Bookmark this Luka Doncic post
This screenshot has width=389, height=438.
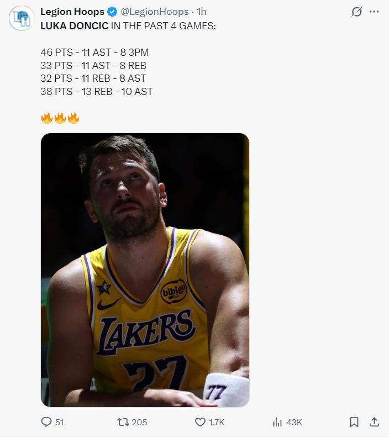pos(354,422)
